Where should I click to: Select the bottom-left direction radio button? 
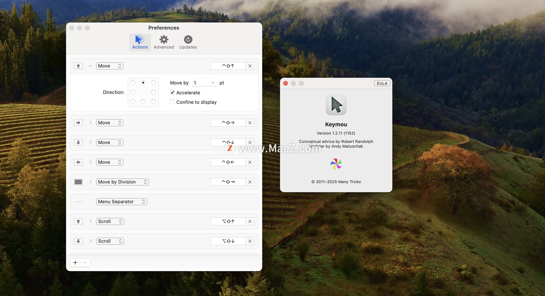133,102
